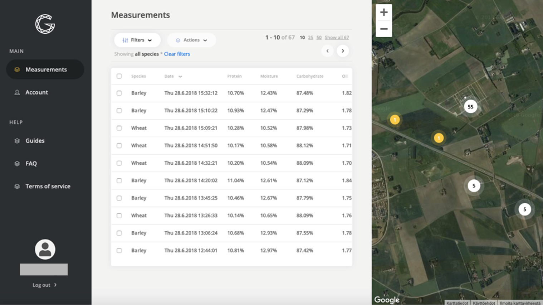Screen dimensions: 543x305
Task: Zoom out on the map
Action: (383, 29)
